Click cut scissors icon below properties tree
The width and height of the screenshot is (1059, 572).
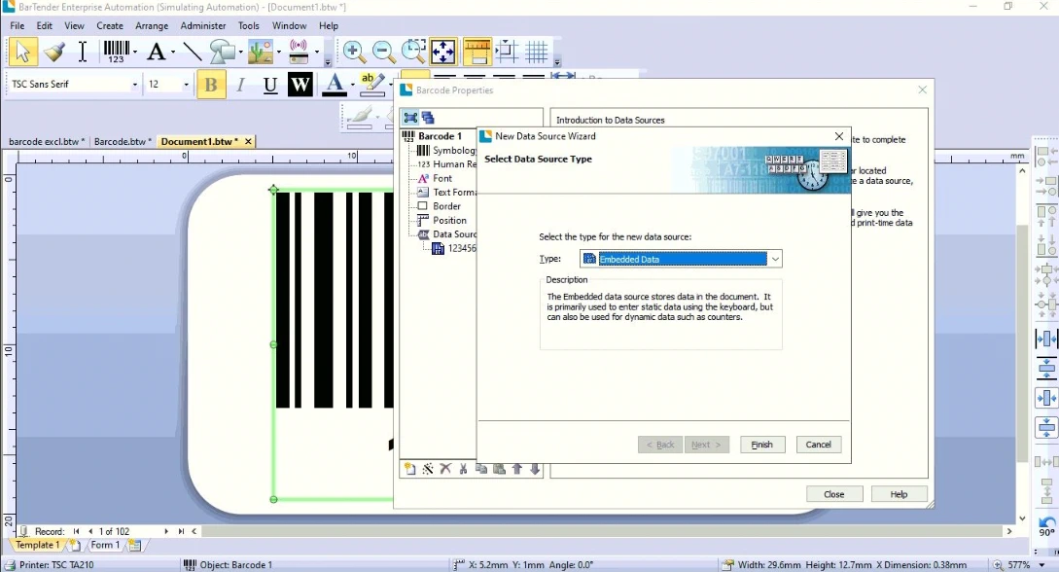click(x=463, y=469)
